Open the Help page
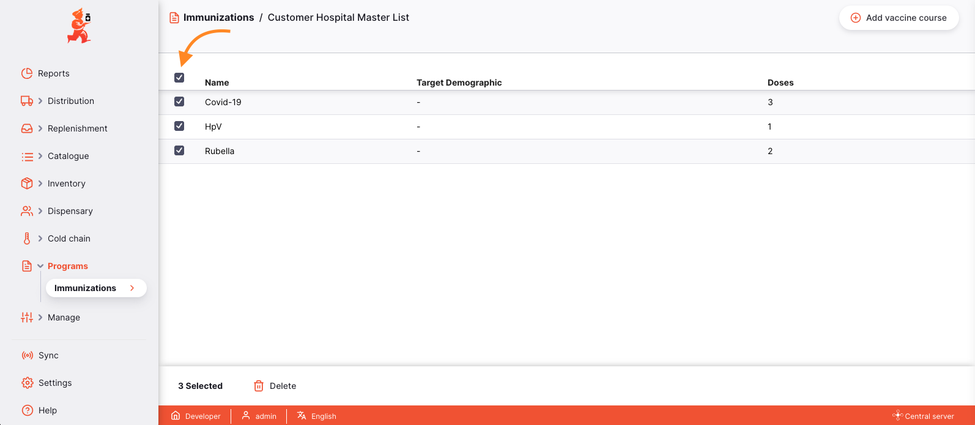Viewport: 975px width, 425px height. (48, 410)
